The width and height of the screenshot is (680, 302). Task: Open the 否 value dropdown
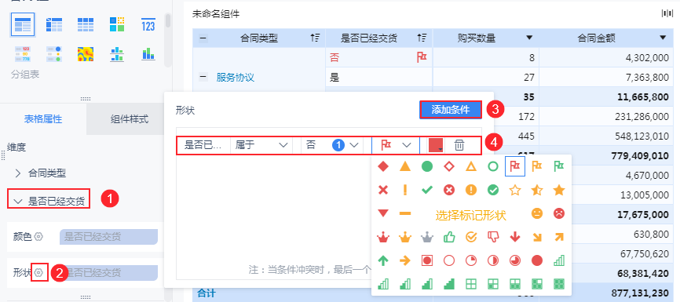pyautogui.click(x=332, y=145)
